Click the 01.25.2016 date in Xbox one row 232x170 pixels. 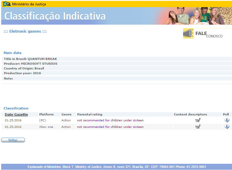tap(13, 127)
